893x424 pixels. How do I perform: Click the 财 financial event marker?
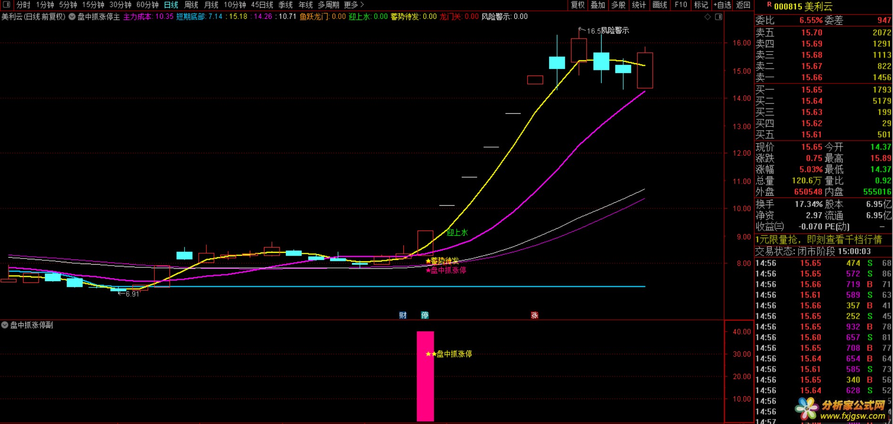click(403, 315)
